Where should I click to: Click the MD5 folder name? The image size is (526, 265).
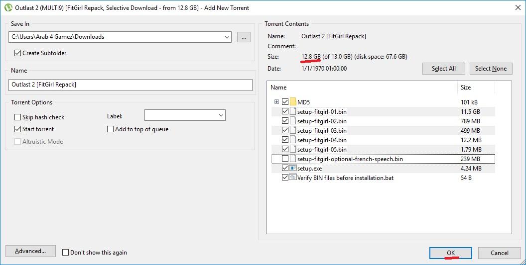point(303,102)
